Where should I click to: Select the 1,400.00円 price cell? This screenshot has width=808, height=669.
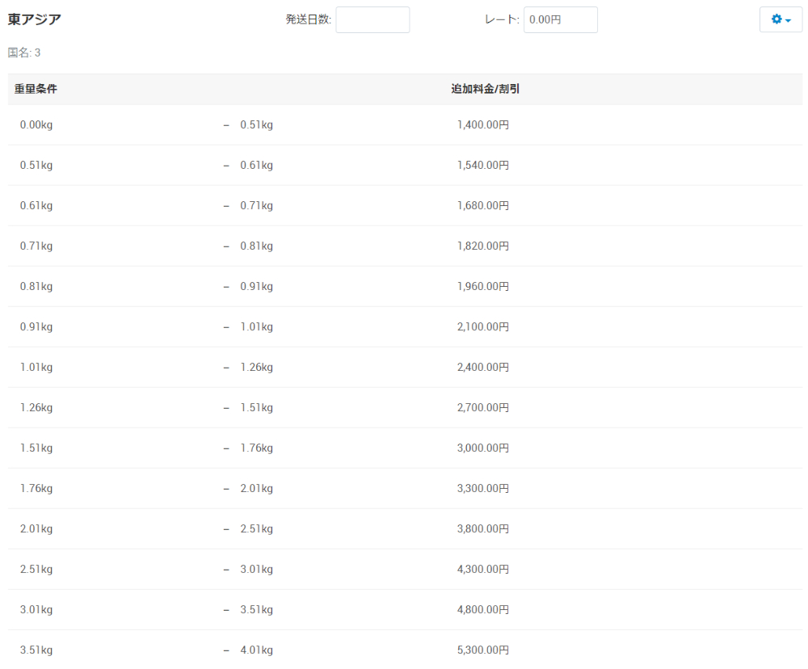coord(483,124)
